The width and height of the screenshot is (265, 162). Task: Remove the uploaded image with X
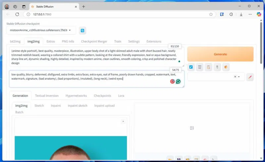point(123,121)
